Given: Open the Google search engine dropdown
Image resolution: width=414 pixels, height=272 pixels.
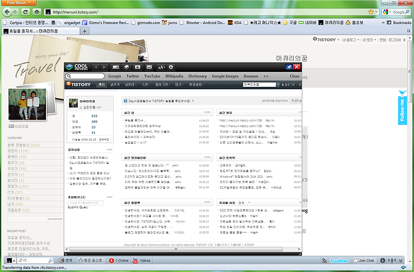Looking at the screenshot, I should pos(387,12).
